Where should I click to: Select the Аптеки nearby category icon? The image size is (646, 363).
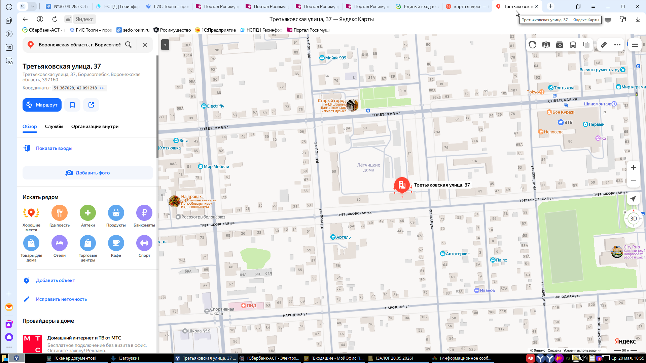coord(88,213)
